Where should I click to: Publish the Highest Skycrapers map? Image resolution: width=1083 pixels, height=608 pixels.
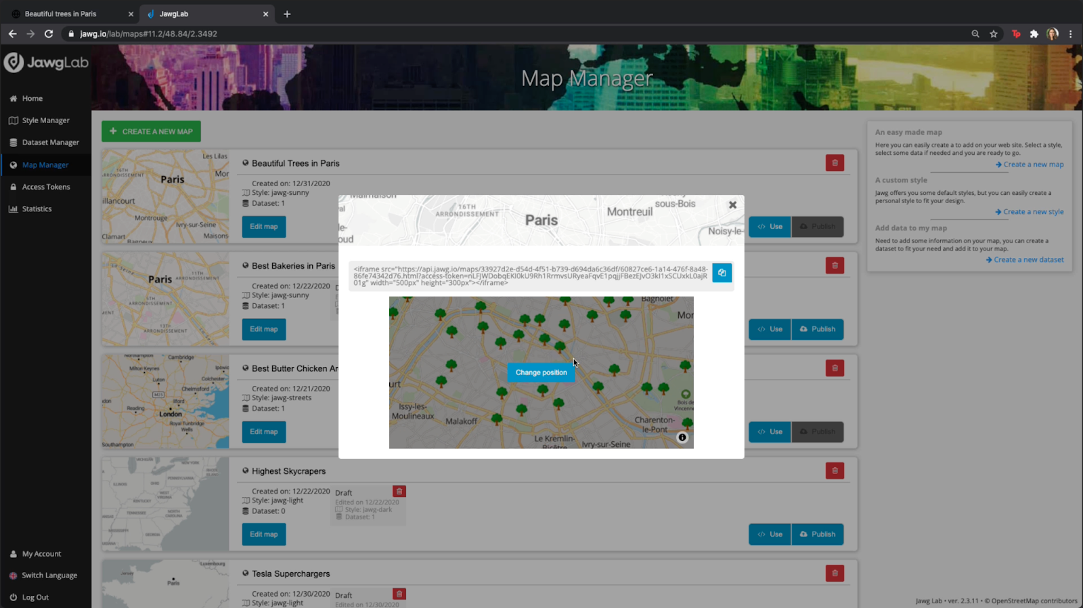point(817,534)
